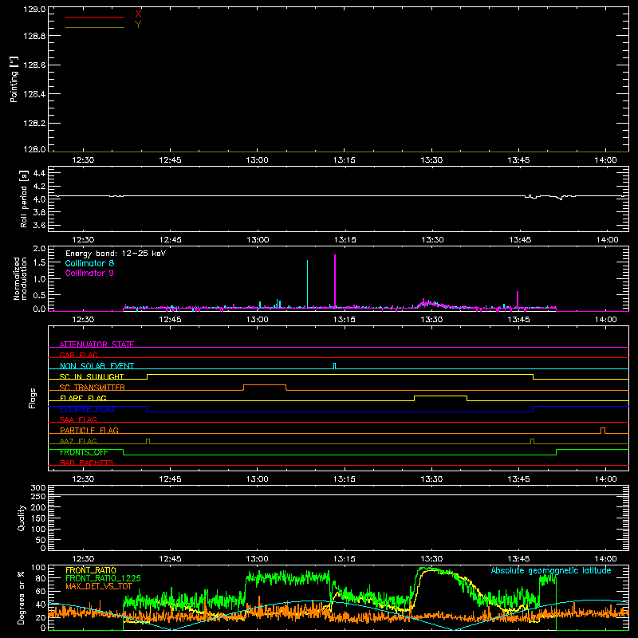Click the Roll period [s] axis title
The width and height of the screenshot is (638, 638).
pos(24,199)
